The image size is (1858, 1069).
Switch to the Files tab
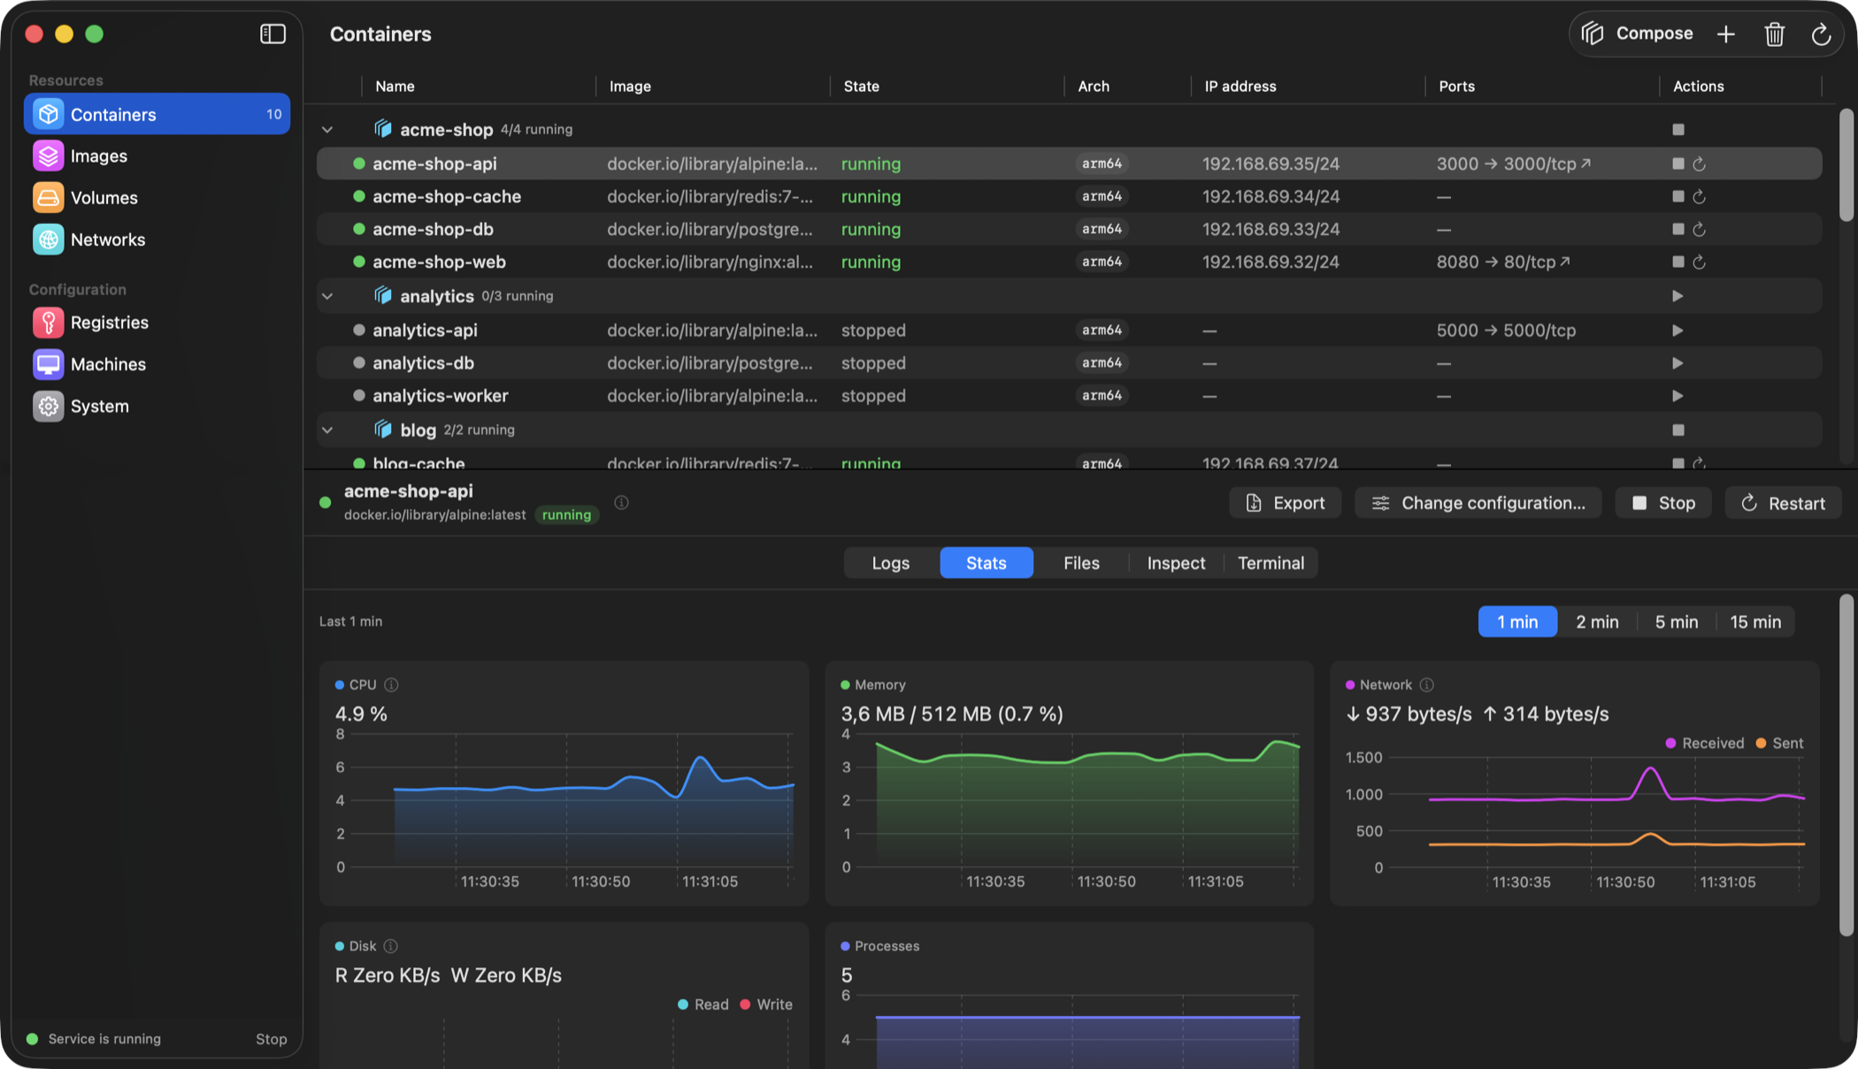pyautogui.click(x=1081, y=563)
